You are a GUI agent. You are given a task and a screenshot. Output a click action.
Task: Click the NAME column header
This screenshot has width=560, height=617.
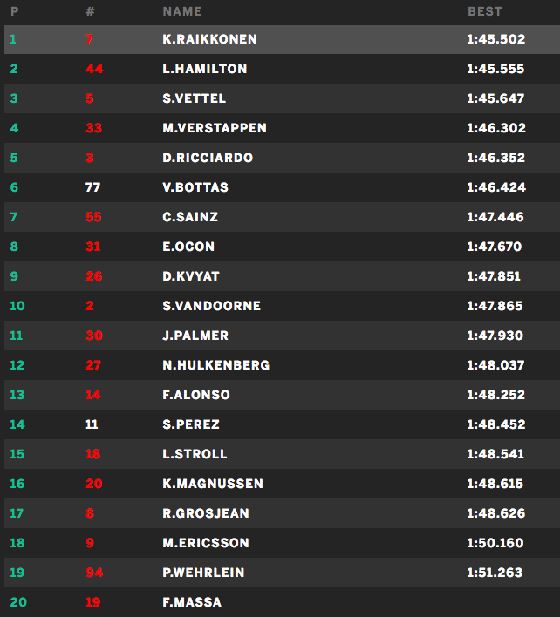point(181,11)
